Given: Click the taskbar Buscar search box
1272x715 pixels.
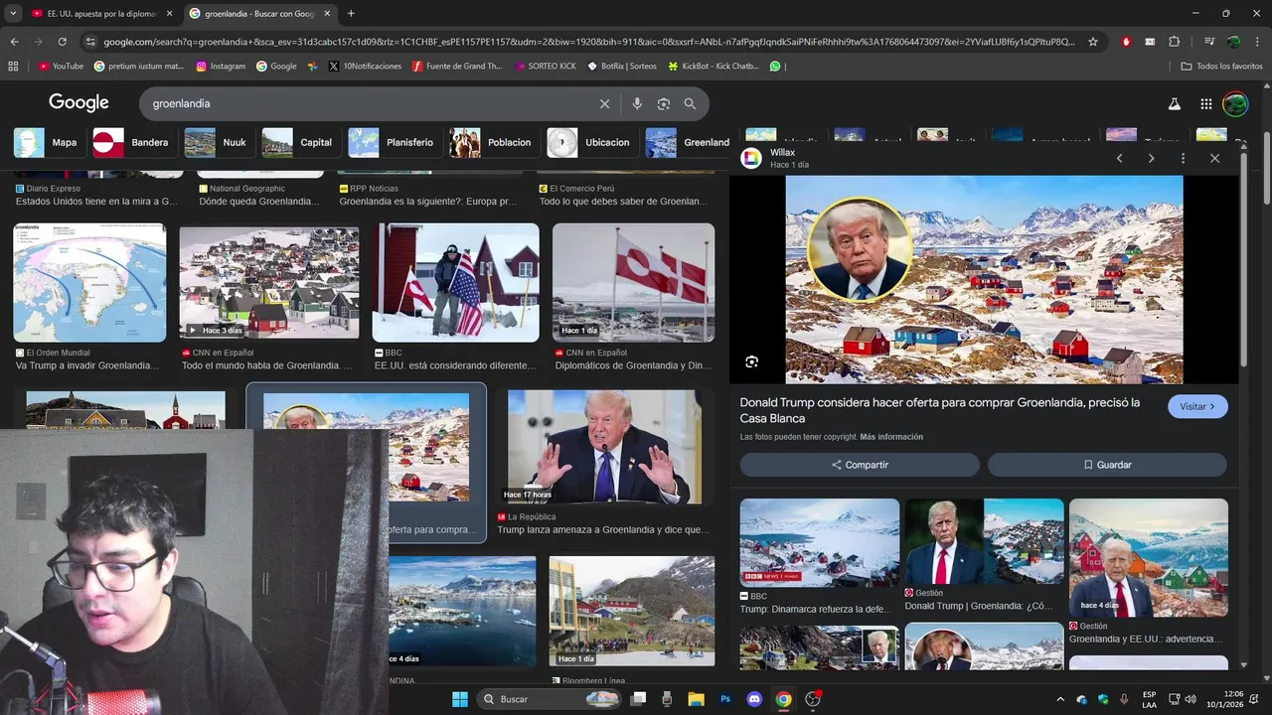Looking at the screenshot, I should pos(551,699).
